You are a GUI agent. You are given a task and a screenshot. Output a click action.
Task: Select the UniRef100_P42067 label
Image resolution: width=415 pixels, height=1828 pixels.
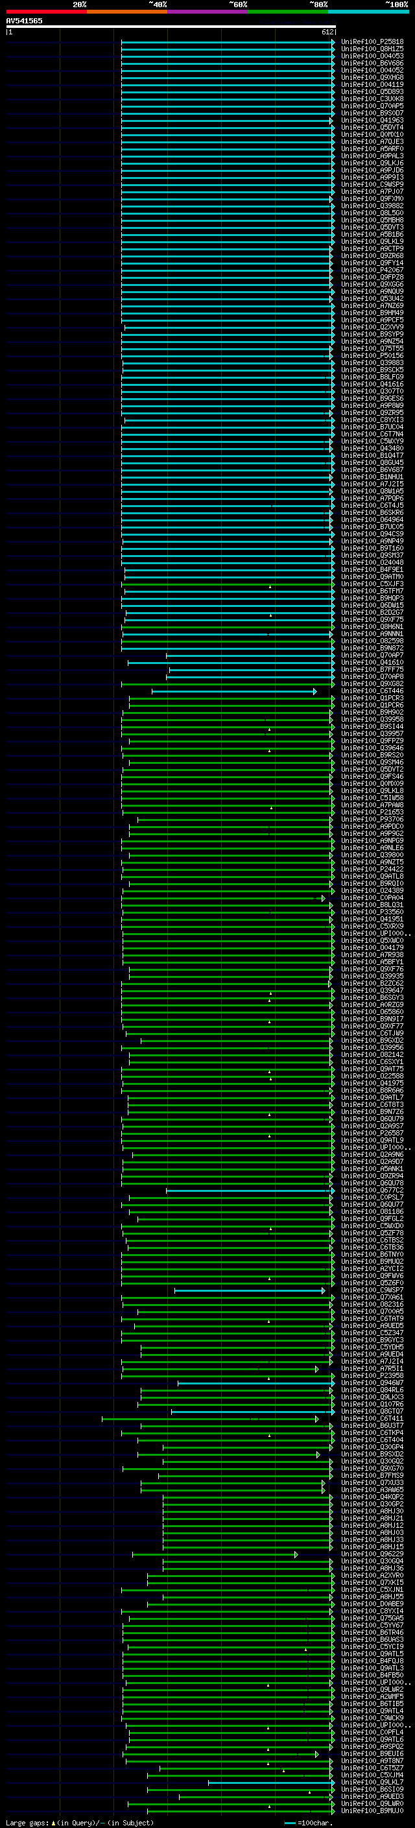tap(372, 270)
